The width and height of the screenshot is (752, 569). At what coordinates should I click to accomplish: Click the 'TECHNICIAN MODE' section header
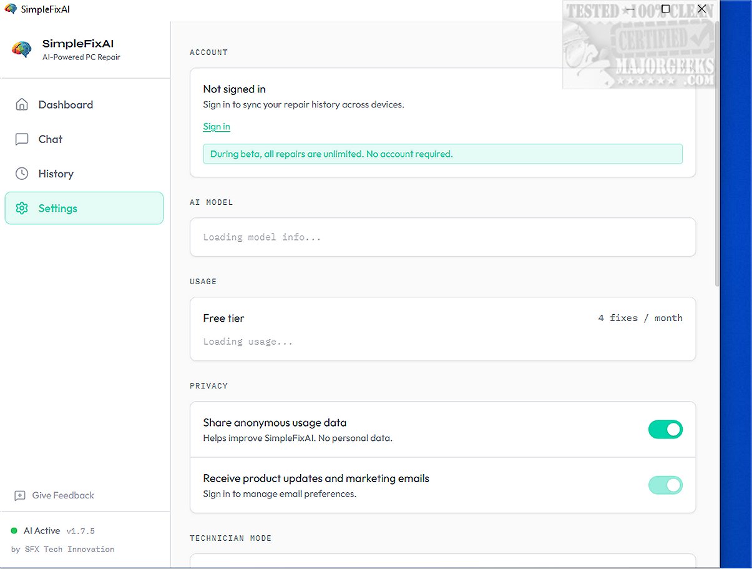point(231,538)
